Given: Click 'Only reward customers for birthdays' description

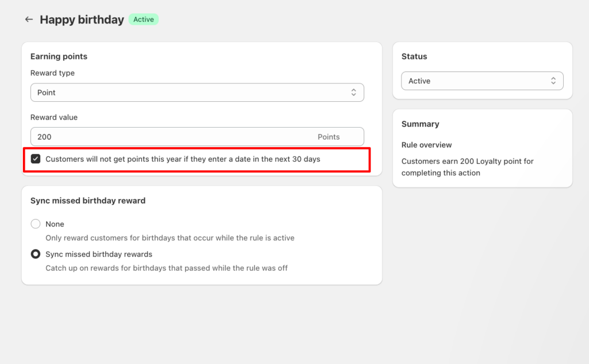Looking at the screenshot, I should click(x=170, y=238).
